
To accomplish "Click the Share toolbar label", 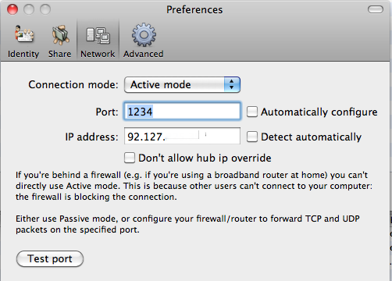I will pyautogui.click(x=59, y=54).
